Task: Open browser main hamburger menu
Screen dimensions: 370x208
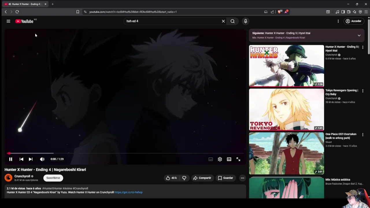Action: pos(366,12)
